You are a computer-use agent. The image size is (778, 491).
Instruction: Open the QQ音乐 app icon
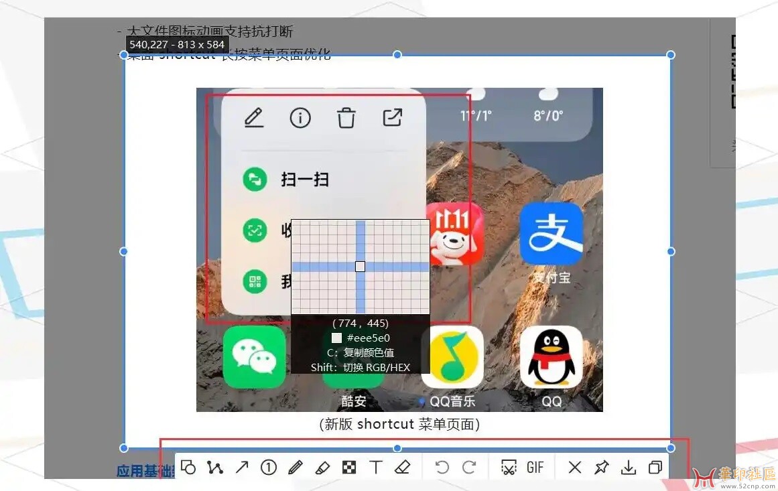452,357
